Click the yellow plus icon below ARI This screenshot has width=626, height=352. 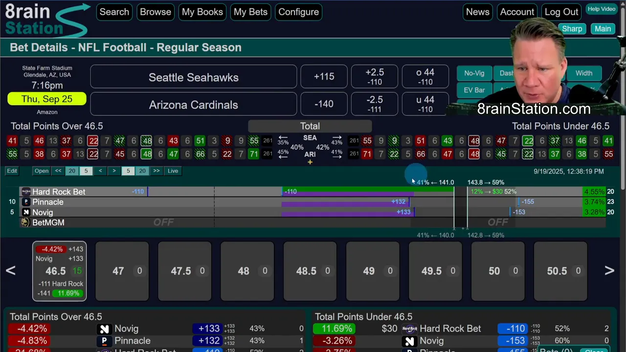310,162
